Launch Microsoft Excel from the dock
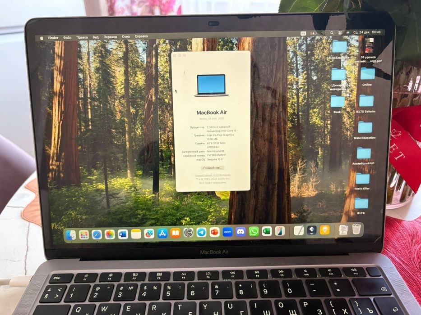This screenshot has height=315, width=421. 267,231
